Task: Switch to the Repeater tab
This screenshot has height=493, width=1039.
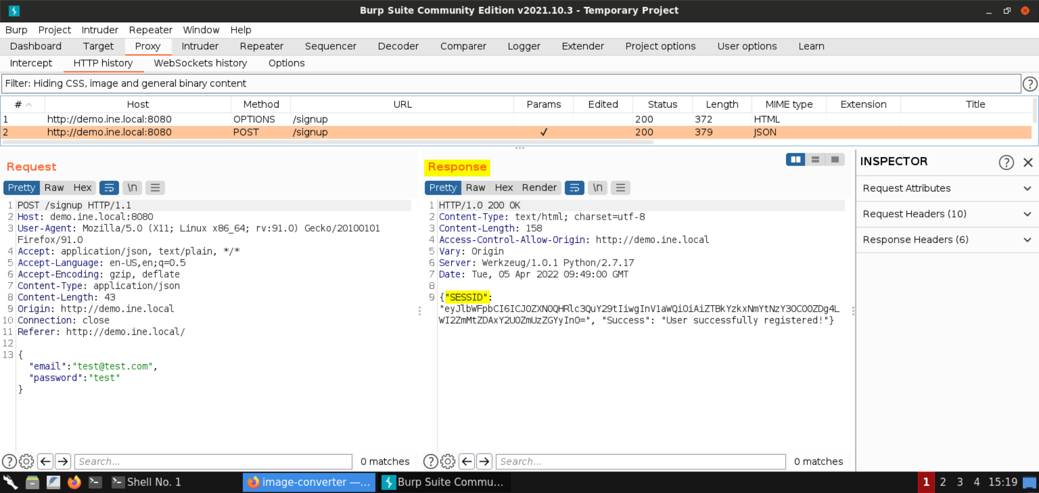Action: [261, 47]
